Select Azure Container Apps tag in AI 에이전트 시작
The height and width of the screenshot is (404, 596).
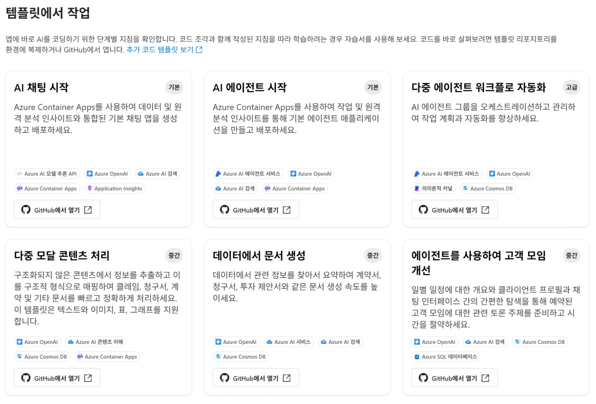coord(295,189)
